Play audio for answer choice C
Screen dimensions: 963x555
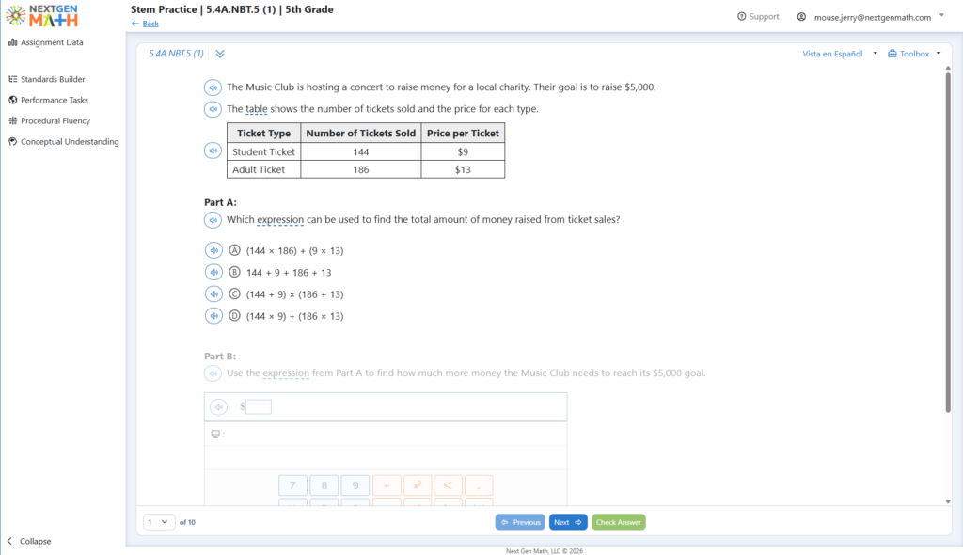(213, 293)
